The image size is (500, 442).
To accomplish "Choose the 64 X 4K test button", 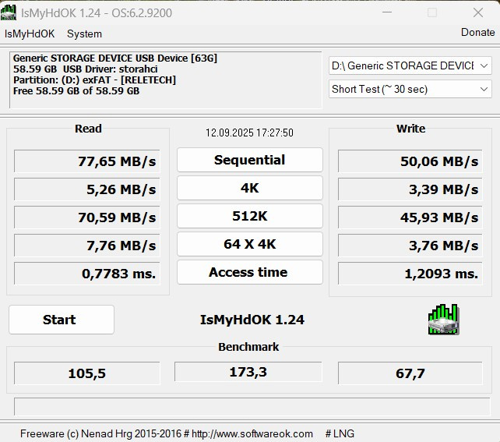I will [249, 244].
